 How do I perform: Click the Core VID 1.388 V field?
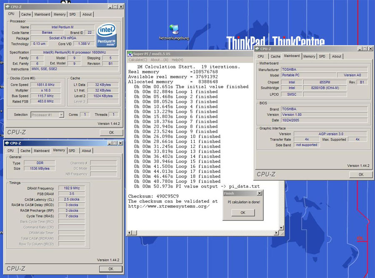[x=84, y=44]
